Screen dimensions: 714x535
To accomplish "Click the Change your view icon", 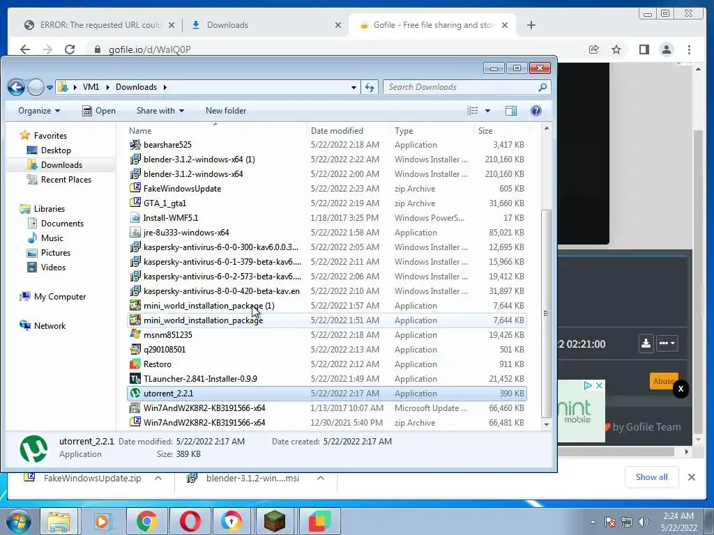I will pos(473,111).
